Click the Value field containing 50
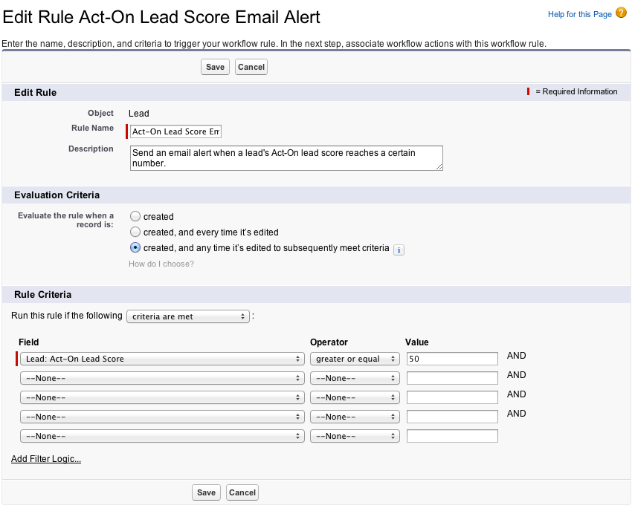This screenshot has height=508, width=635. click(452, 359)
